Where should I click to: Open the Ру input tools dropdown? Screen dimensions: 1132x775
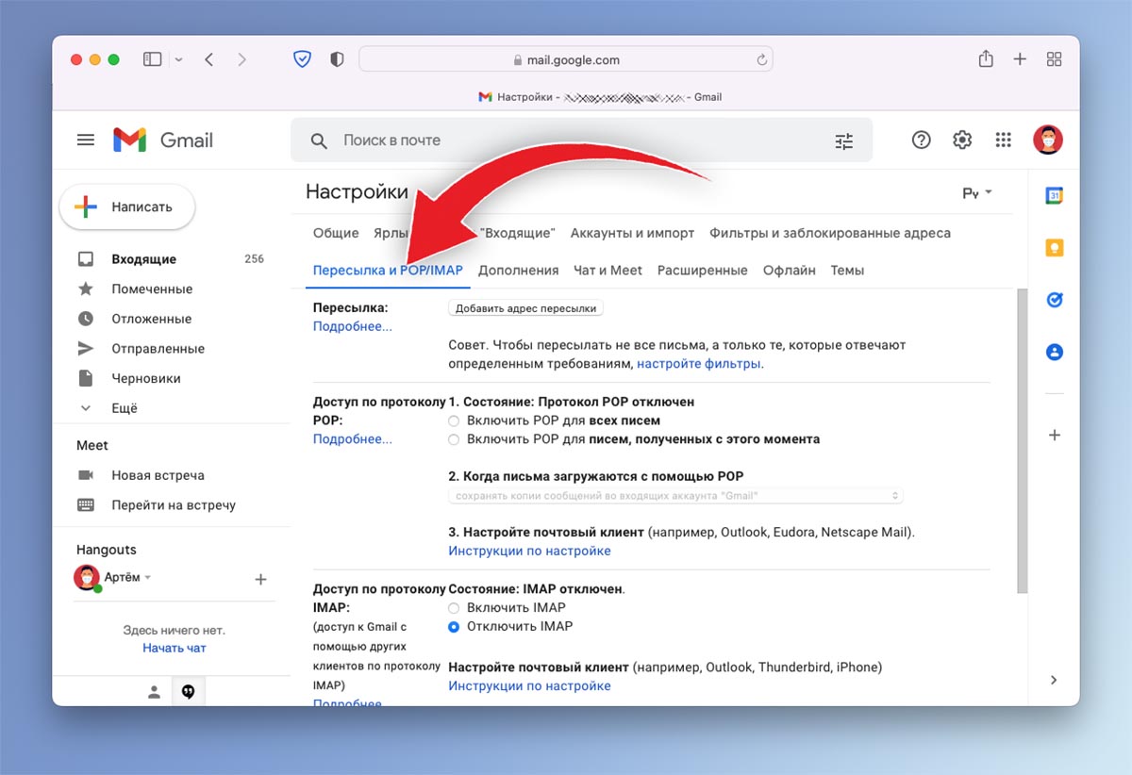(977, 192)
